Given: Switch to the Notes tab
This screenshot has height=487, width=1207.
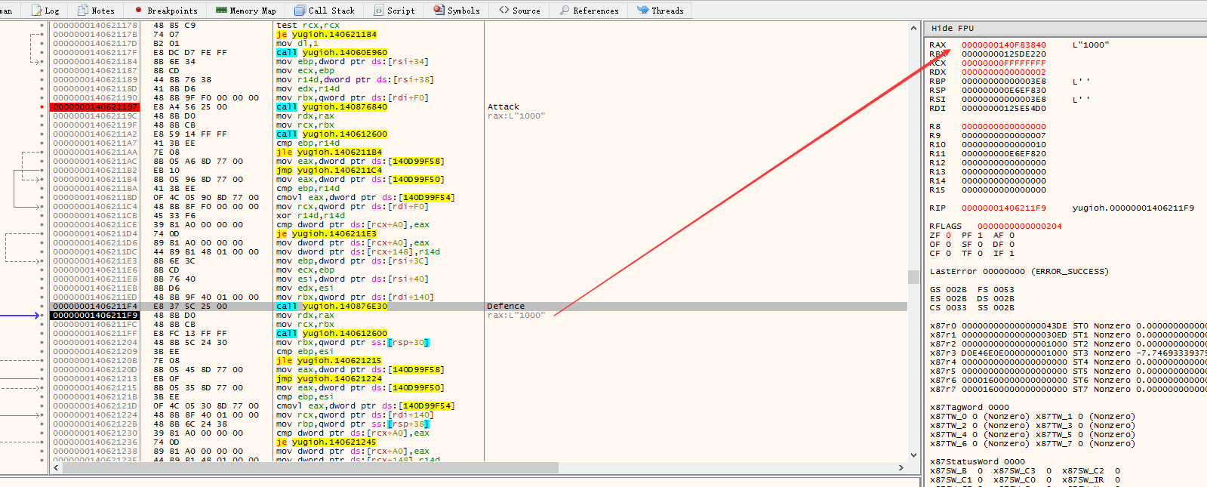Looking at the screenshot, I should [x=96, y=11].
